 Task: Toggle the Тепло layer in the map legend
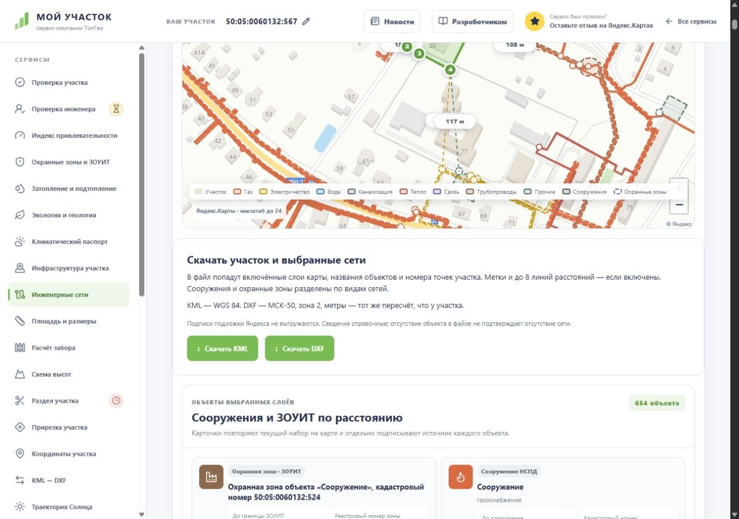pos(414,191)
